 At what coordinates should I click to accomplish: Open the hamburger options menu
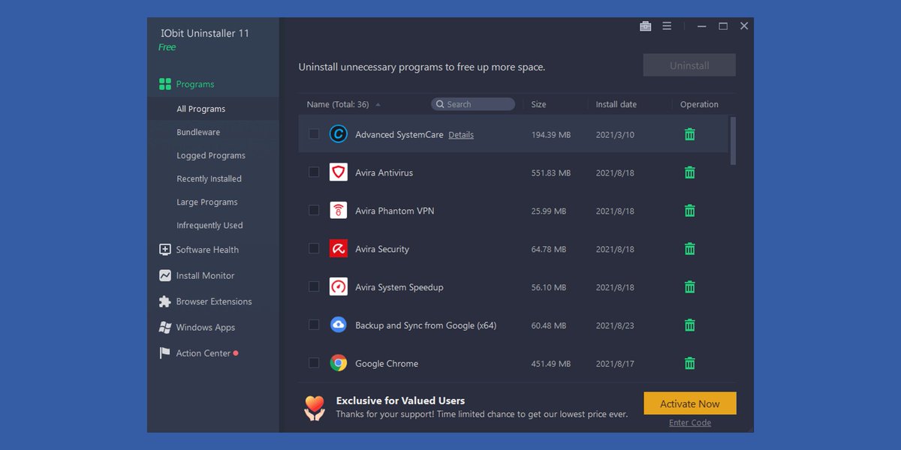[x=667, y=26]
